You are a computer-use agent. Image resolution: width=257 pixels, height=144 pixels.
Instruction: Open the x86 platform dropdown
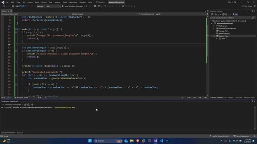(x=53, y=6)
